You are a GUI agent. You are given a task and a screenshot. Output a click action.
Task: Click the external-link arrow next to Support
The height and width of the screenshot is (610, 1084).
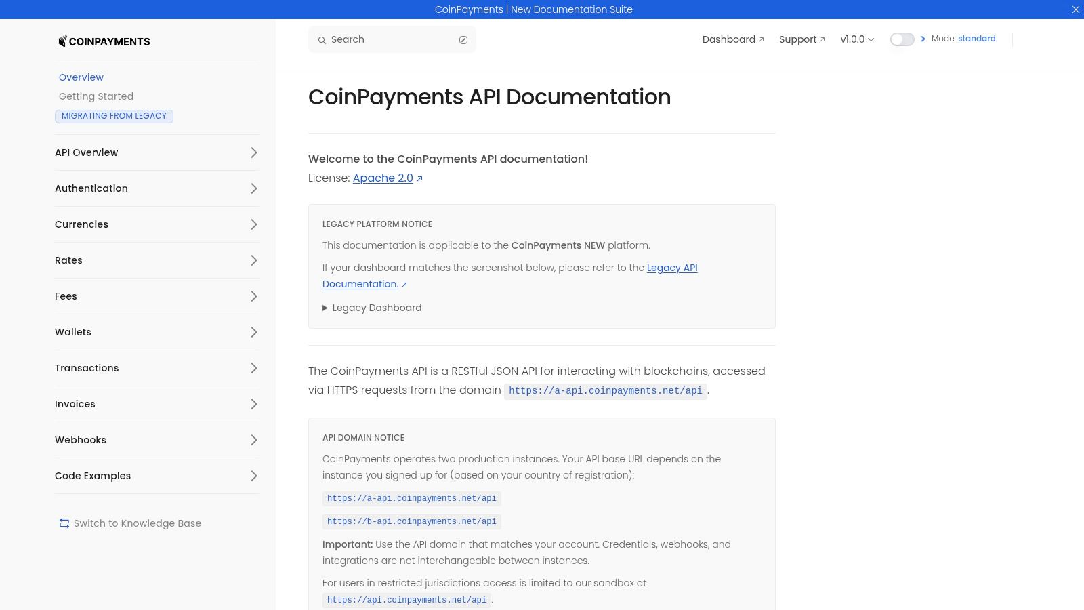[x=821, y=39]
